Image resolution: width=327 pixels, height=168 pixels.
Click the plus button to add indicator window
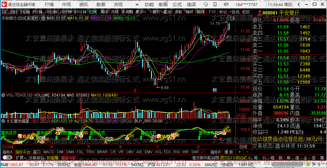point(240,152)
